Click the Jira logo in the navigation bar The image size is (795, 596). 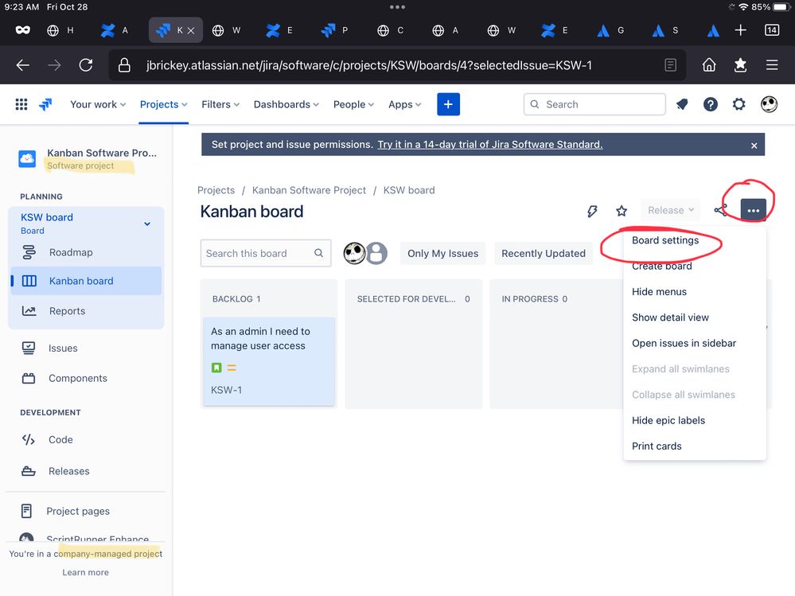(x=45, y=104)
